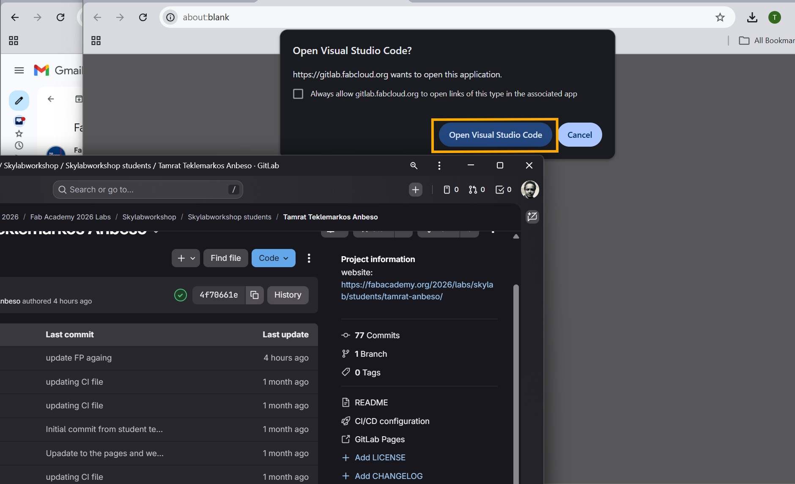Open the README link
This screenshot has height=484, width=795.
[x=365, y=402]
